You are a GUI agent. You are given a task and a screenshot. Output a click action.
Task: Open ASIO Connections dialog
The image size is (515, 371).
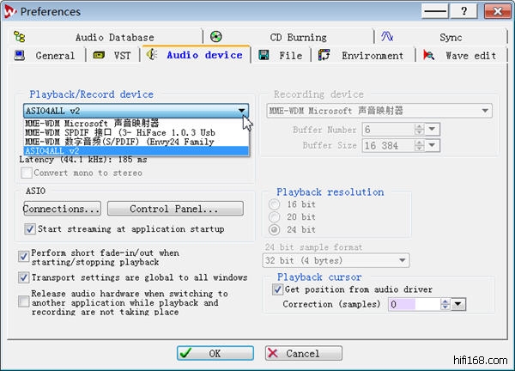click(62, 209)
